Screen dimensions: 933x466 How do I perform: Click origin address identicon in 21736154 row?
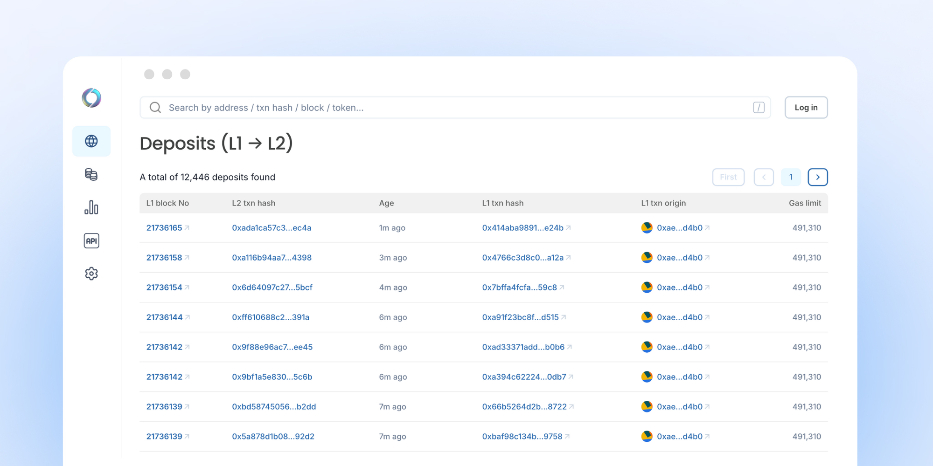coord(647,288)
